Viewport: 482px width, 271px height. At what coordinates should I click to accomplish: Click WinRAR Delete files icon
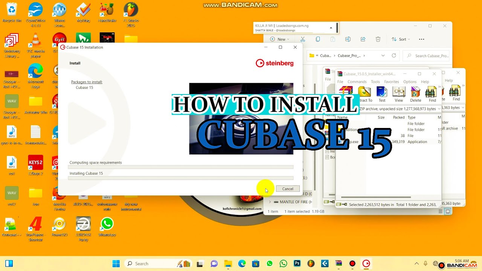416,94
